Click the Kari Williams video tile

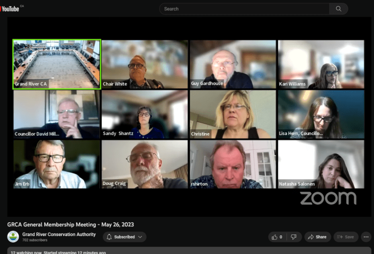point(321,64)
